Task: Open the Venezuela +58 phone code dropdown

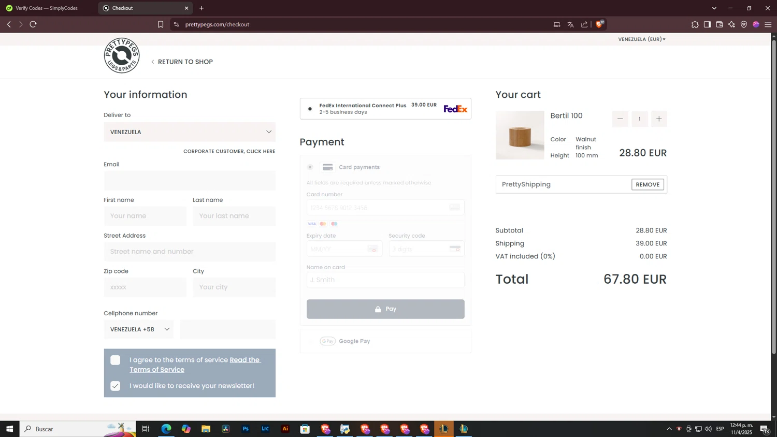Action: point(138,329)
